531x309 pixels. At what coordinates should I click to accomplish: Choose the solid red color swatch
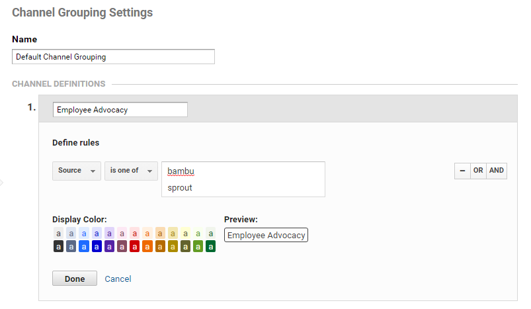pyautogui.click(x=134, y=246)
